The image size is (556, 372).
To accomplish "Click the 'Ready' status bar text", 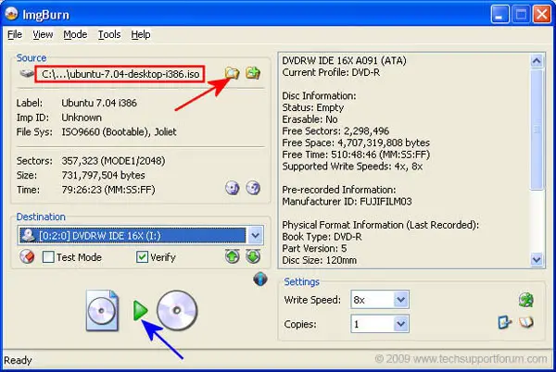I will [x=18, y=360].
